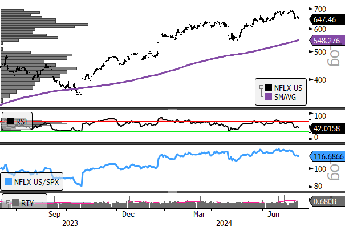Click the 2023 year label
Image resolution: width=345 pixels, height=226 pixels.
point(70,223)
